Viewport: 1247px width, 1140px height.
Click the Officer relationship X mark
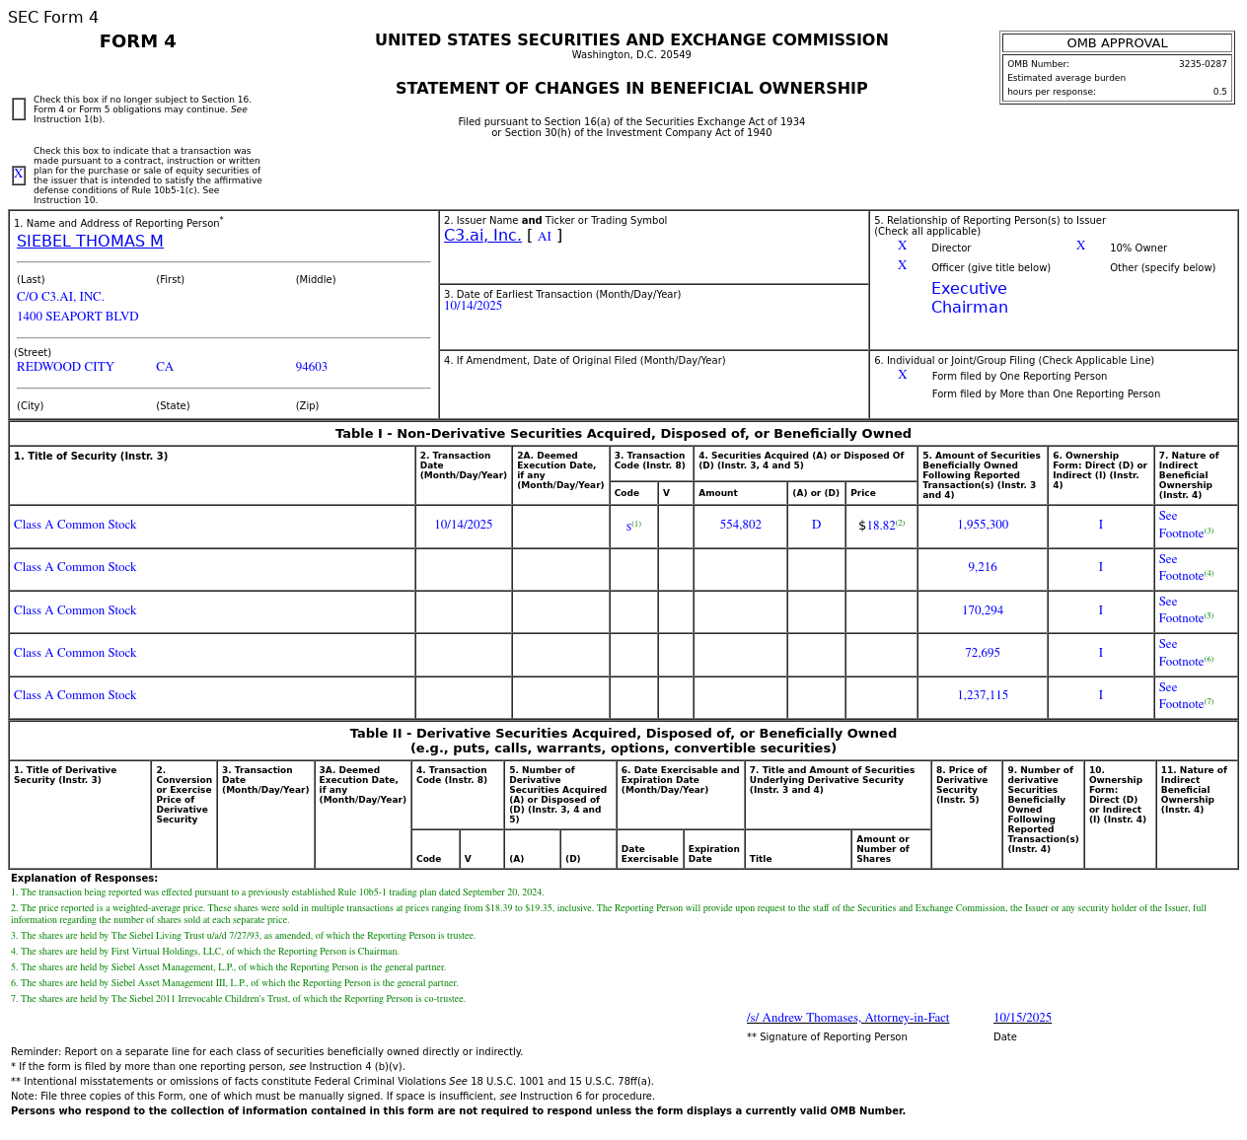pyautogui.click(x=902, y=266)
